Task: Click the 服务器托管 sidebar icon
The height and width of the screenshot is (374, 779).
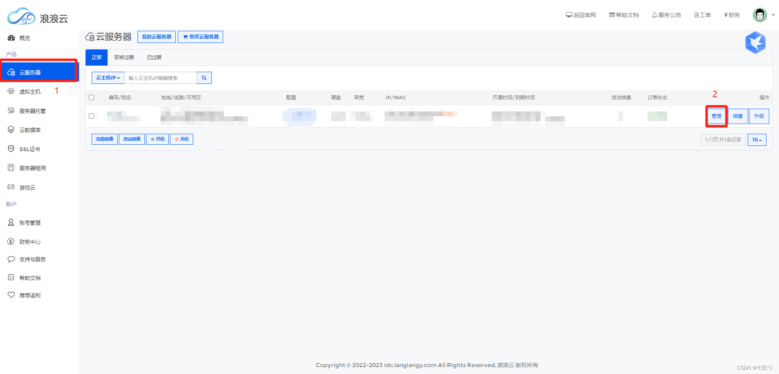Action: [11, 111]
